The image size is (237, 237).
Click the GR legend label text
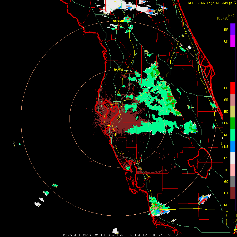click(x=226, y=100)
